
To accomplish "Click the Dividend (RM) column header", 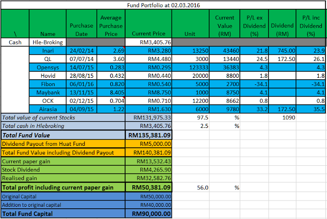I will [x=282, y=24].
